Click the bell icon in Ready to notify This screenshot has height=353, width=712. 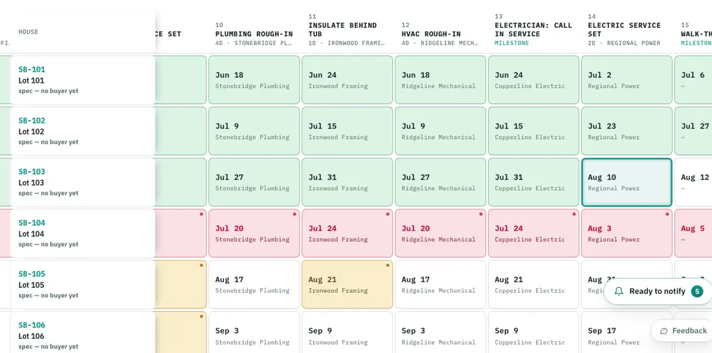618,292
